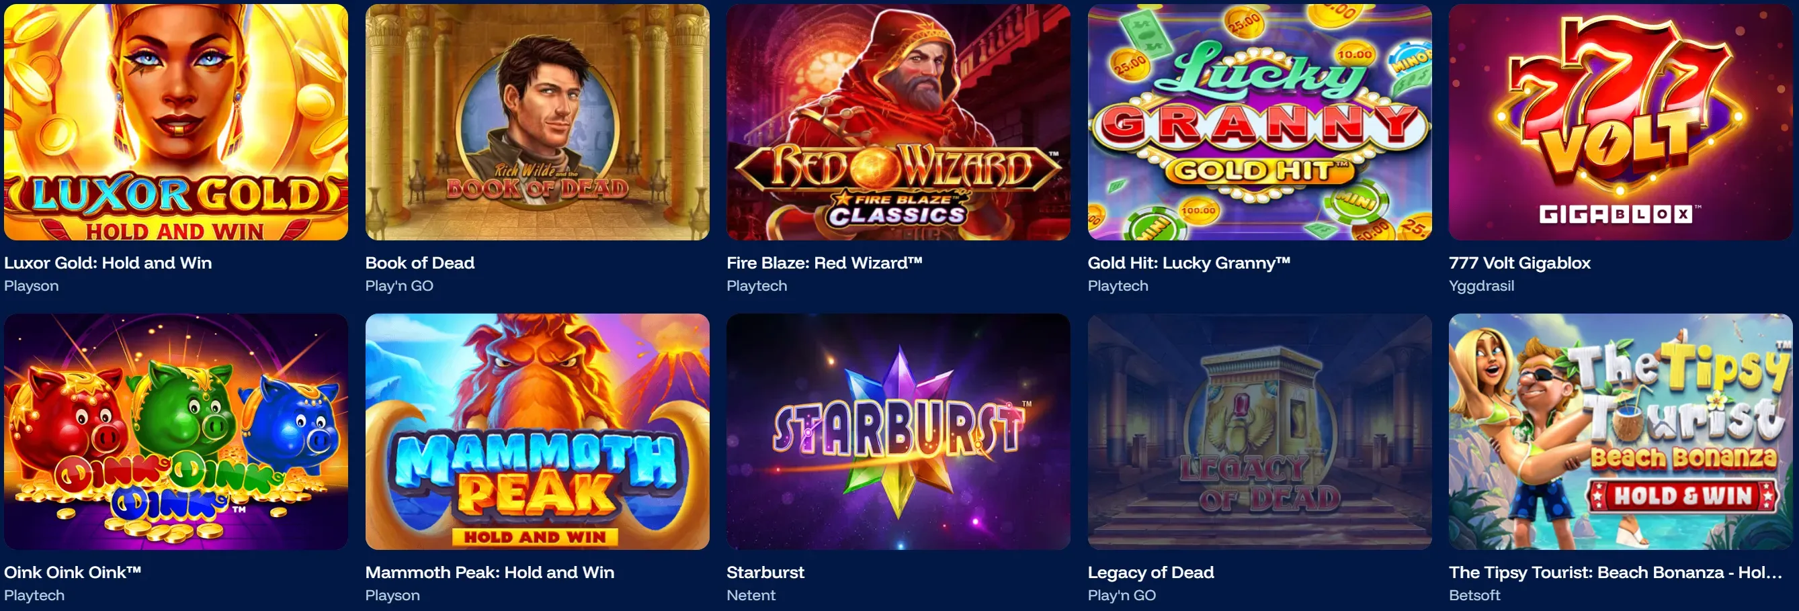Click the 'Starburst' title text
Screen dimensions: 1799x611
[x=765, y=573]
